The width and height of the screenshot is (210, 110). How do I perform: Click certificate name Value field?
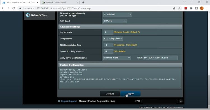tap(160, 58)
